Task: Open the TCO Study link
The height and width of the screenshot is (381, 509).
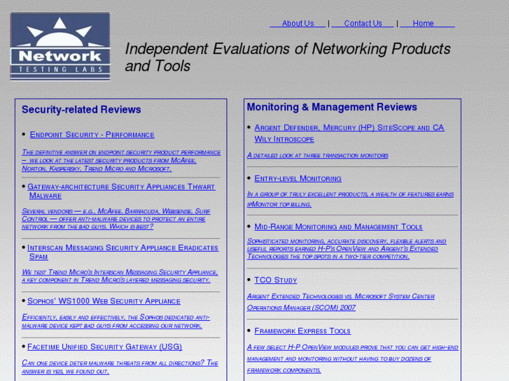Action: [276, 280]
